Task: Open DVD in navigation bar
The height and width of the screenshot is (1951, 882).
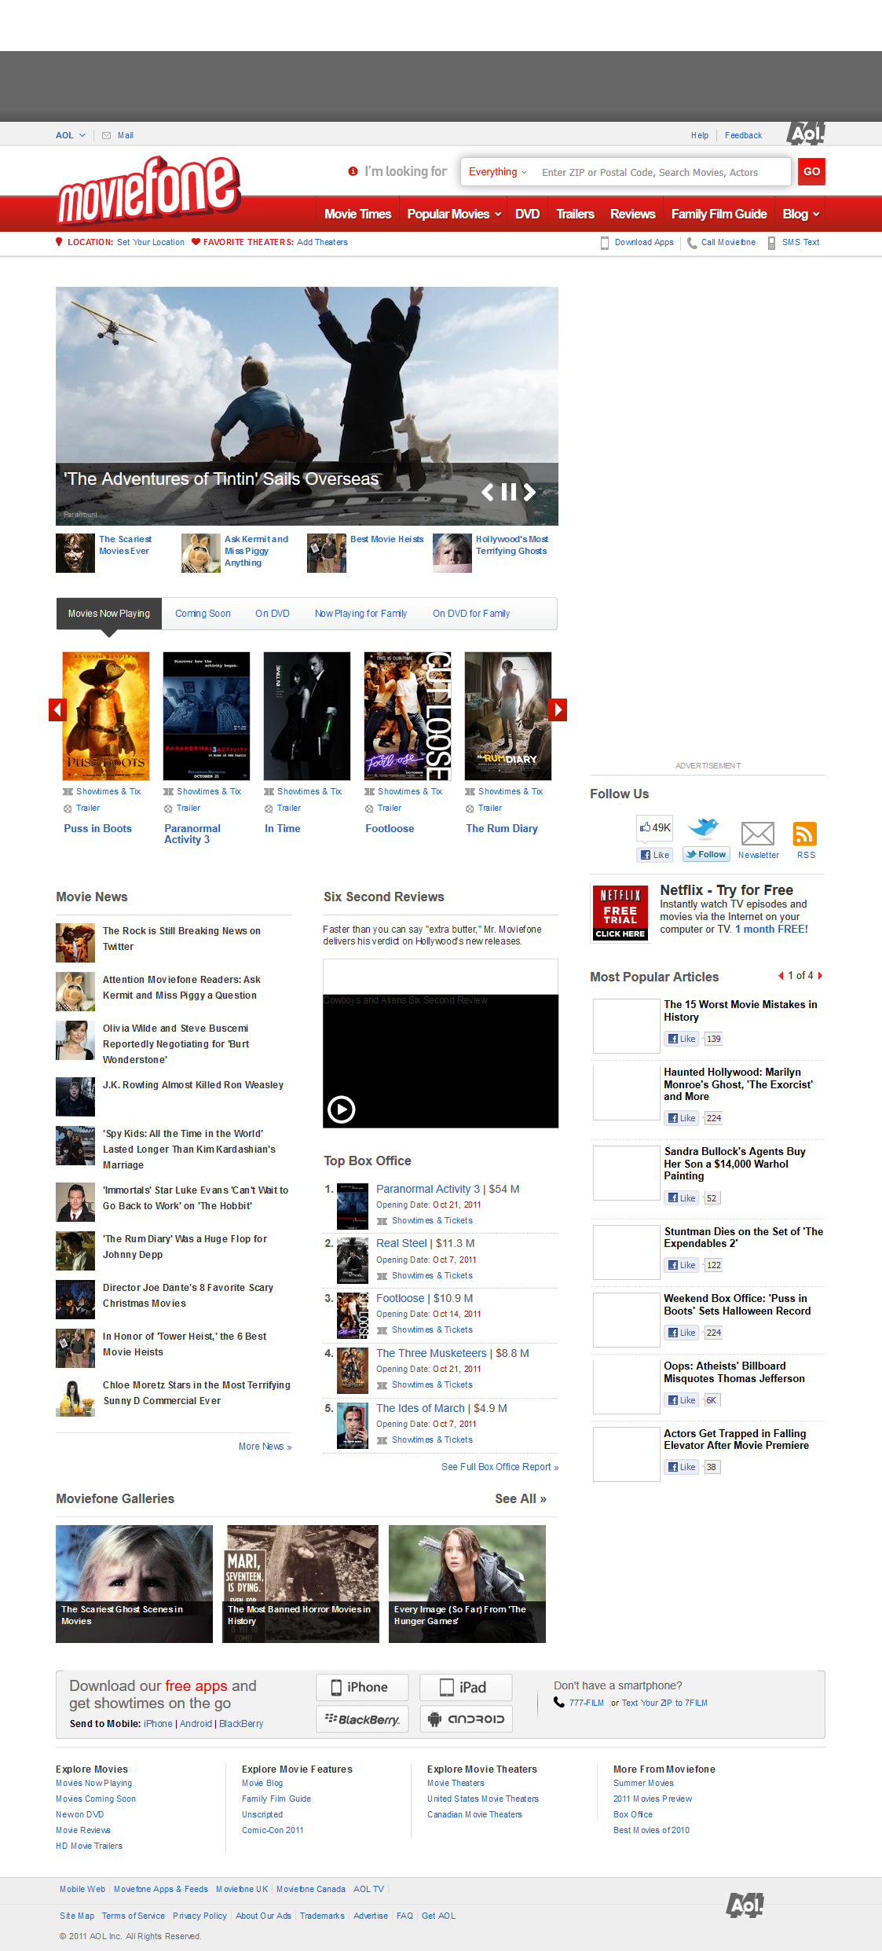Action: click(527, 214)
